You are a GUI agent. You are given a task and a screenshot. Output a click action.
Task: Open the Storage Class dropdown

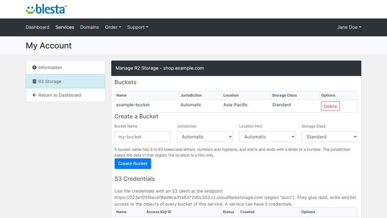coord(330,137)
